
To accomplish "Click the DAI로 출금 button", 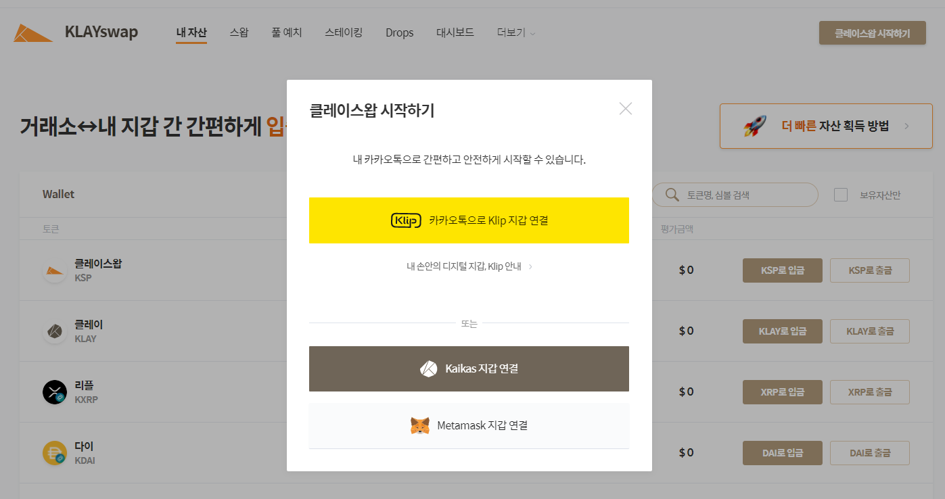I will [870, 453].
